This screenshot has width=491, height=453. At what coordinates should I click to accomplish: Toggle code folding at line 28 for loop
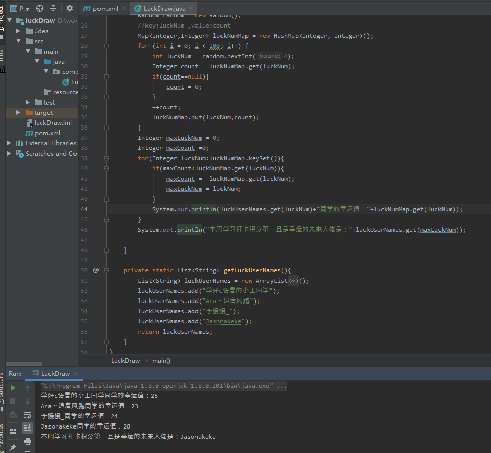[x=107, y=46]
